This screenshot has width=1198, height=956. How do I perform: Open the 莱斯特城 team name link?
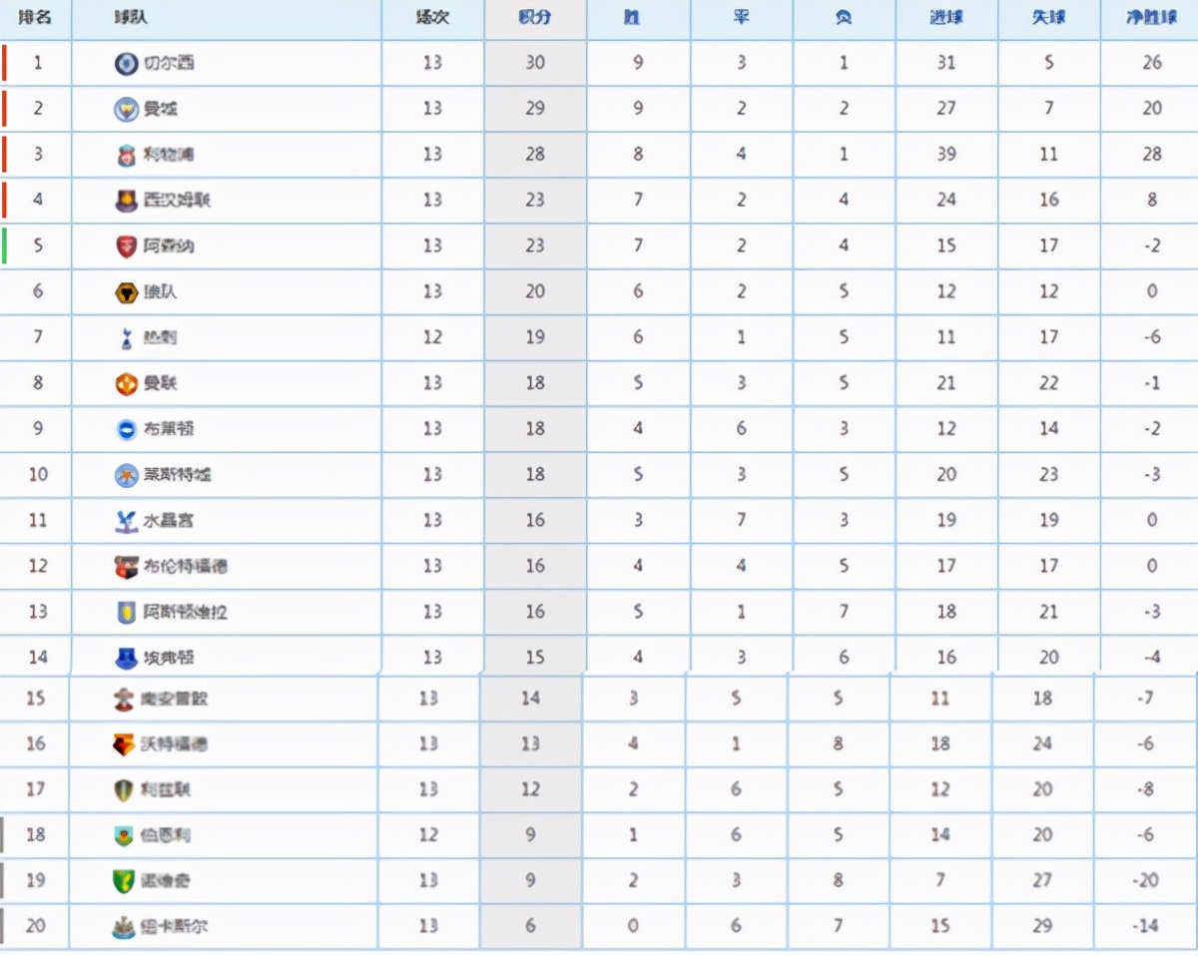[x=177, y=475]
